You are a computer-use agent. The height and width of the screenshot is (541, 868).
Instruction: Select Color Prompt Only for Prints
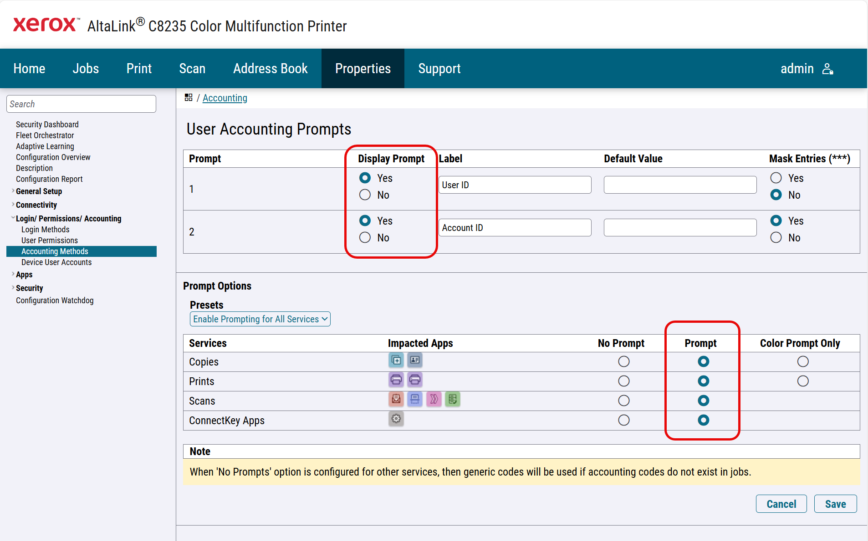tap(802, 381)
